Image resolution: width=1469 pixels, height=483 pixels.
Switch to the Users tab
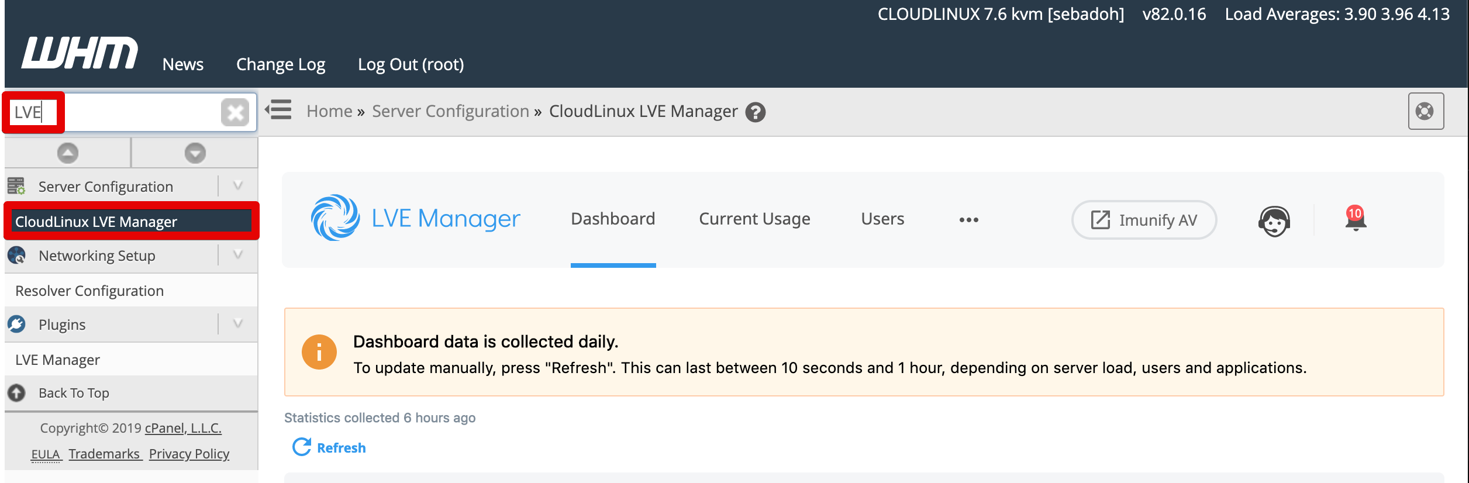coord(882,219)
